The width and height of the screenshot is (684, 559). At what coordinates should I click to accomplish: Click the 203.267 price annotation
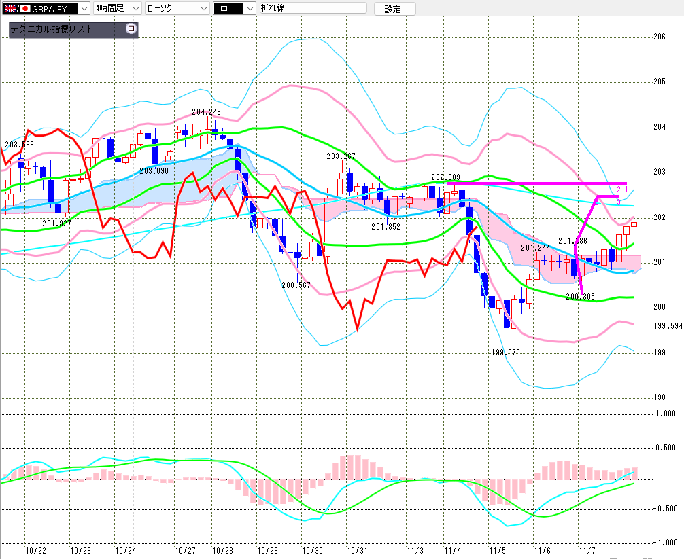click(x=341, y=156)
